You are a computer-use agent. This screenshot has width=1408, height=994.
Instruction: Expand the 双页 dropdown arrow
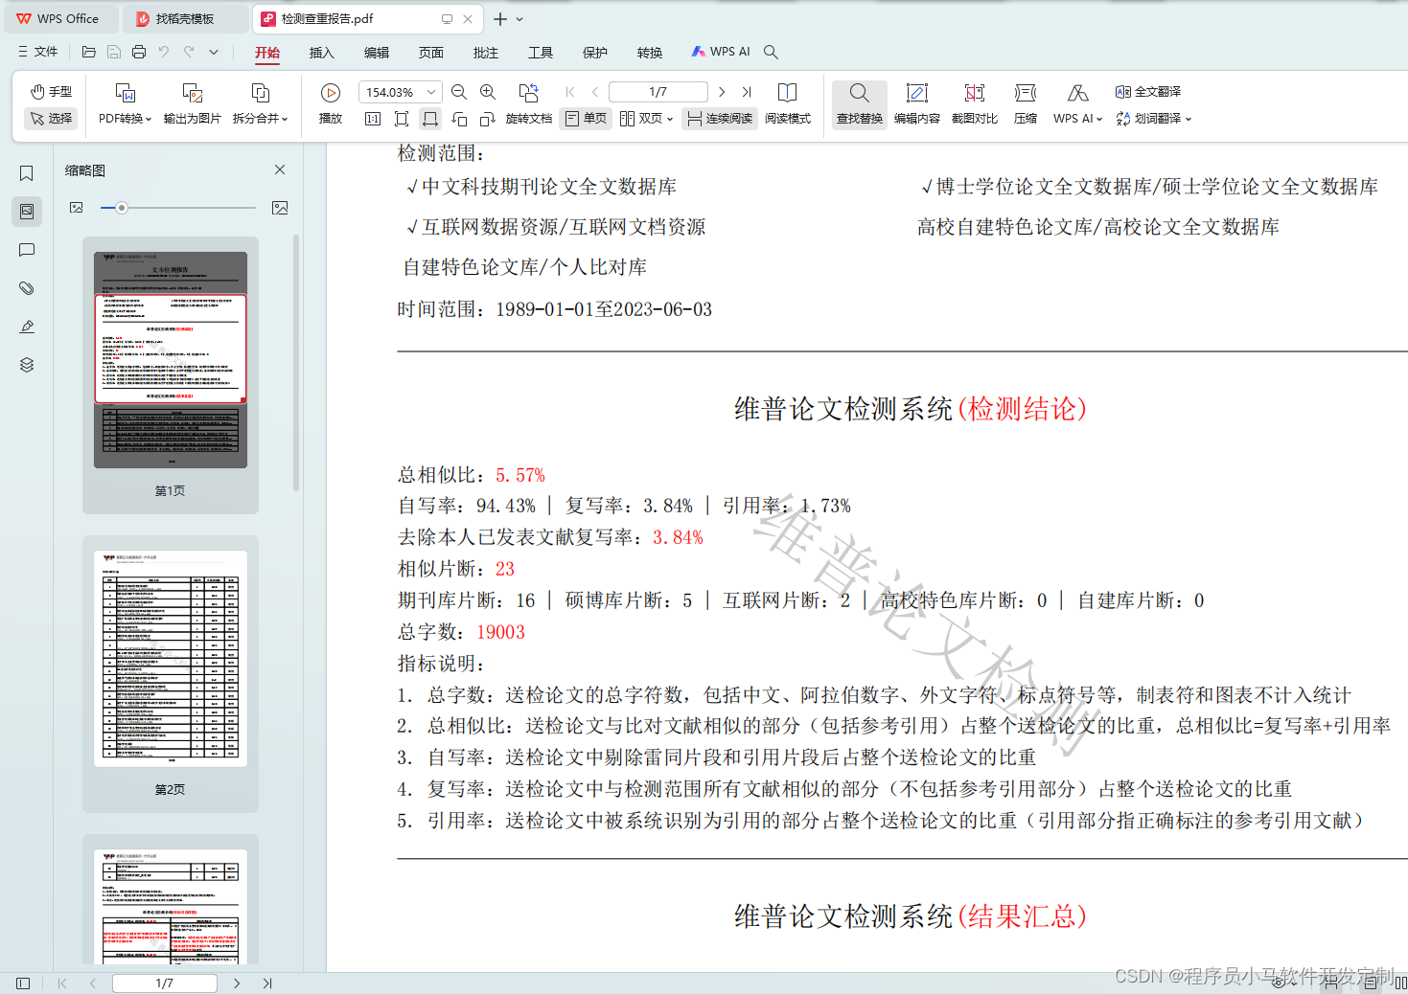(670, 119)
